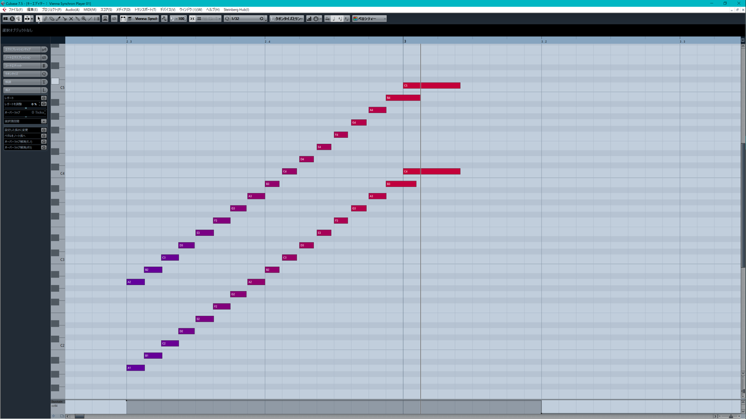746x419 pixels.
Task: Click the A1 note in piano roll
Action: point(136,368)
